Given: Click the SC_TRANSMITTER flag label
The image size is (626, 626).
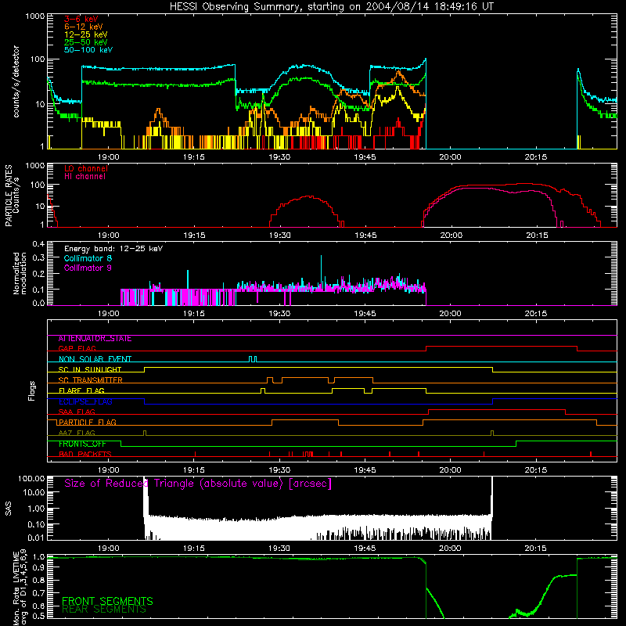Looking at the screenshot, I should 90,380.
